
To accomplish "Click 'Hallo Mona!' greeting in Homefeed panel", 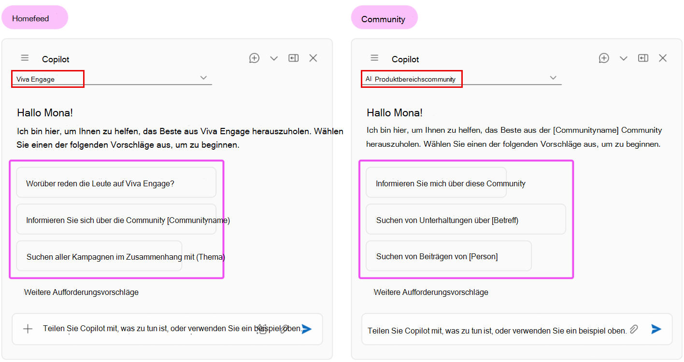I will [x=45, y=113].
